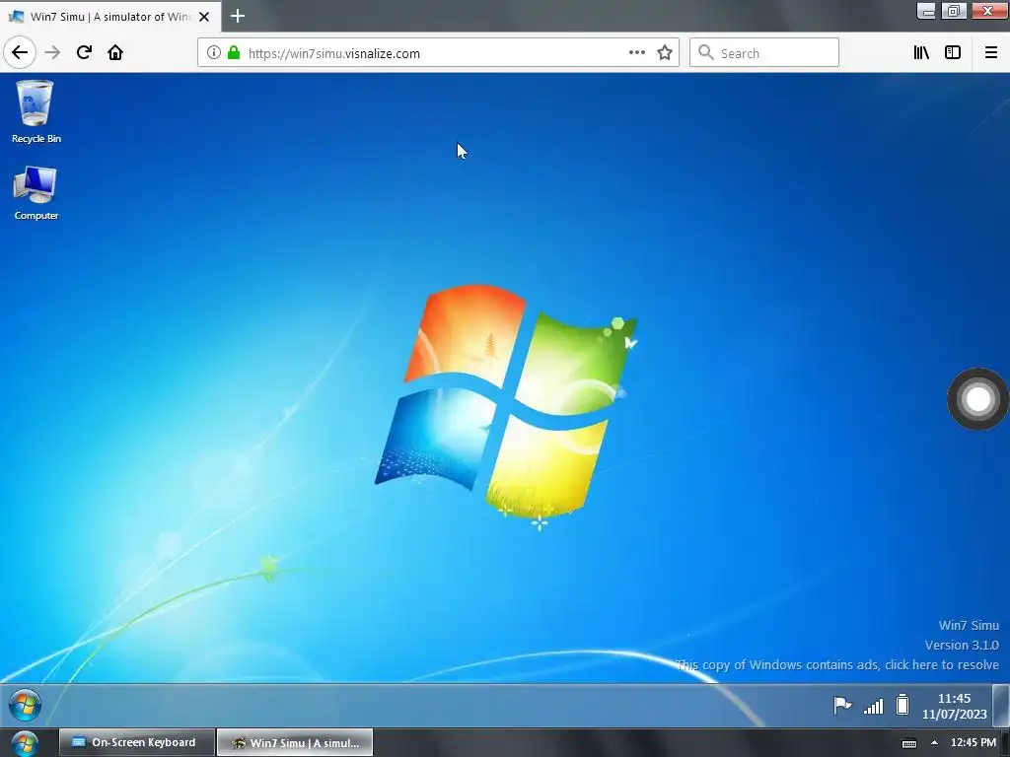Viewport: 1010px width, 757px height.
Task: Open the simulated clock showing 11:45
Action: (x=954, y=706)
